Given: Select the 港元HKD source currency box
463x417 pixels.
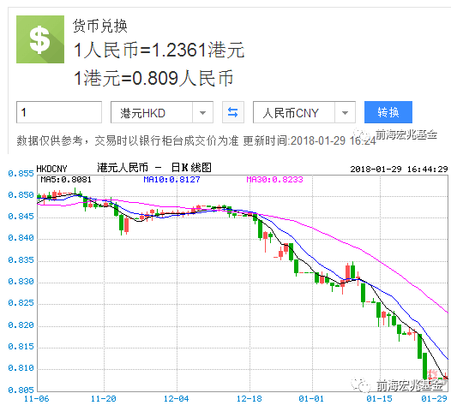Looking at the screenshot, I should coord(162,112).
